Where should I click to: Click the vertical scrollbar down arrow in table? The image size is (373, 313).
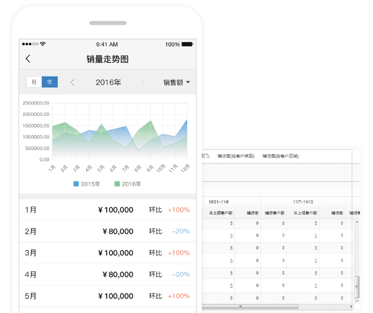356,300
